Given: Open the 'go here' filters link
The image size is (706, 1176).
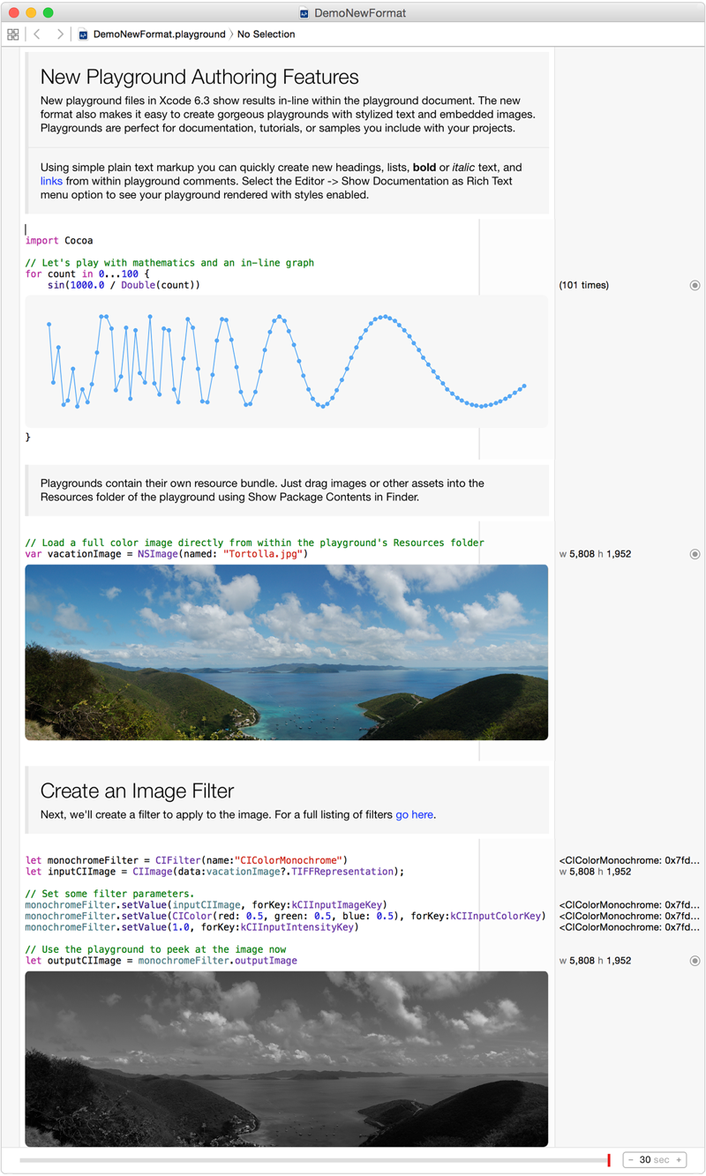Looking at the screenshot, I should (414, 814).
